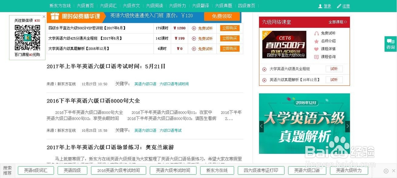Image resolution: width=397 pixels, height=178 pixels.
Task: Click the WeChat QR code image
Action: (x=27, y=38)
